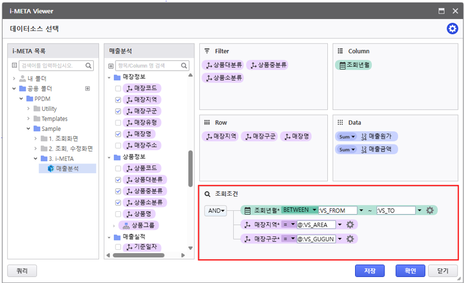Click the add icon beside 공용 폴더
Viewport: 464px width, 283px height.
87,89
